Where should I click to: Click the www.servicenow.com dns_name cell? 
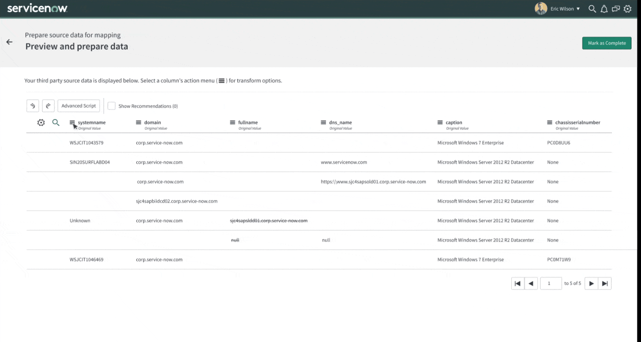pyautogui.click(x=344, y=162)
